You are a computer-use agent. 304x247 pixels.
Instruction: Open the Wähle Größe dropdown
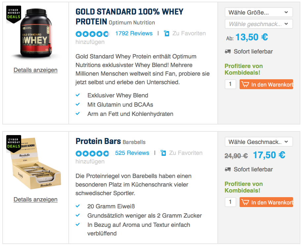tap(259, 13)
